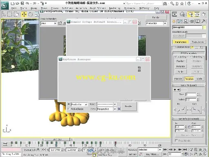Click Render button in Render Setup dialog
Viewport: 209px width, 157px height.
(129, 106)
